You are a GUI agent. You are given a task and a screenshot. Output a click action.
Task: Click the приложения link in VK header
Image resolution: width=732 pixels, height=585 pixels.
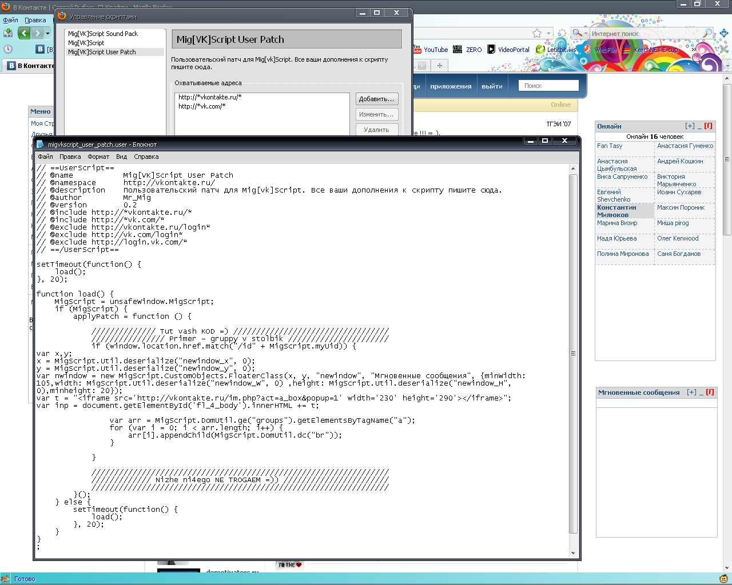click(451, 86)
